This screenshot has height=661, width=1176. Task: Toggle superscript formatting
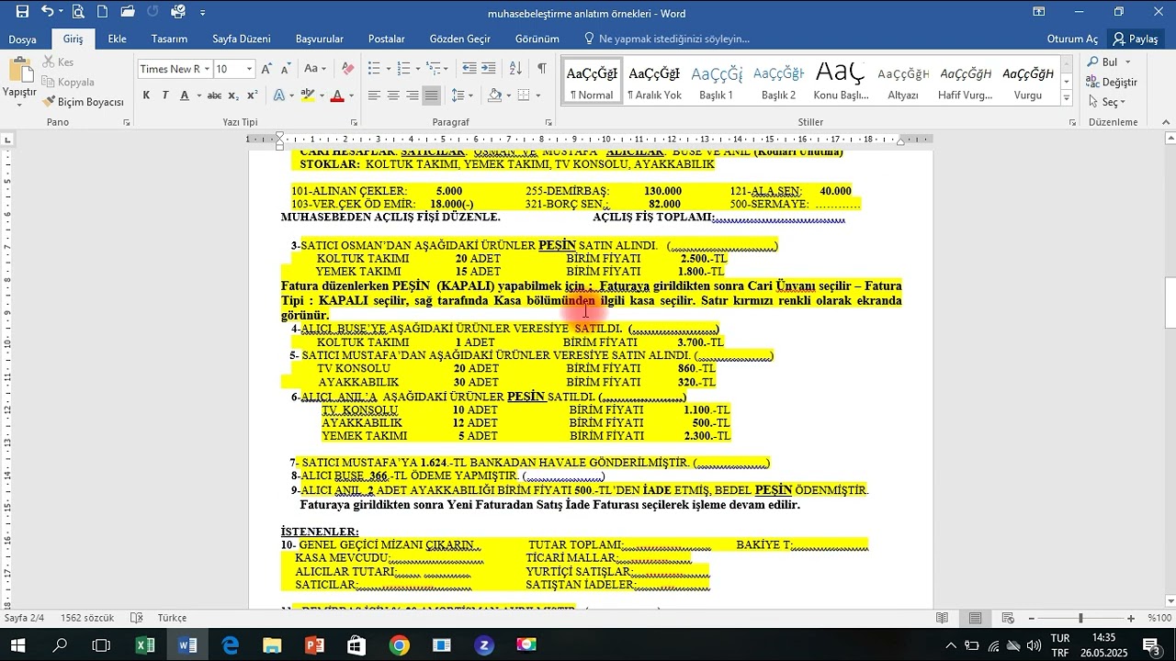pos(253,95)
